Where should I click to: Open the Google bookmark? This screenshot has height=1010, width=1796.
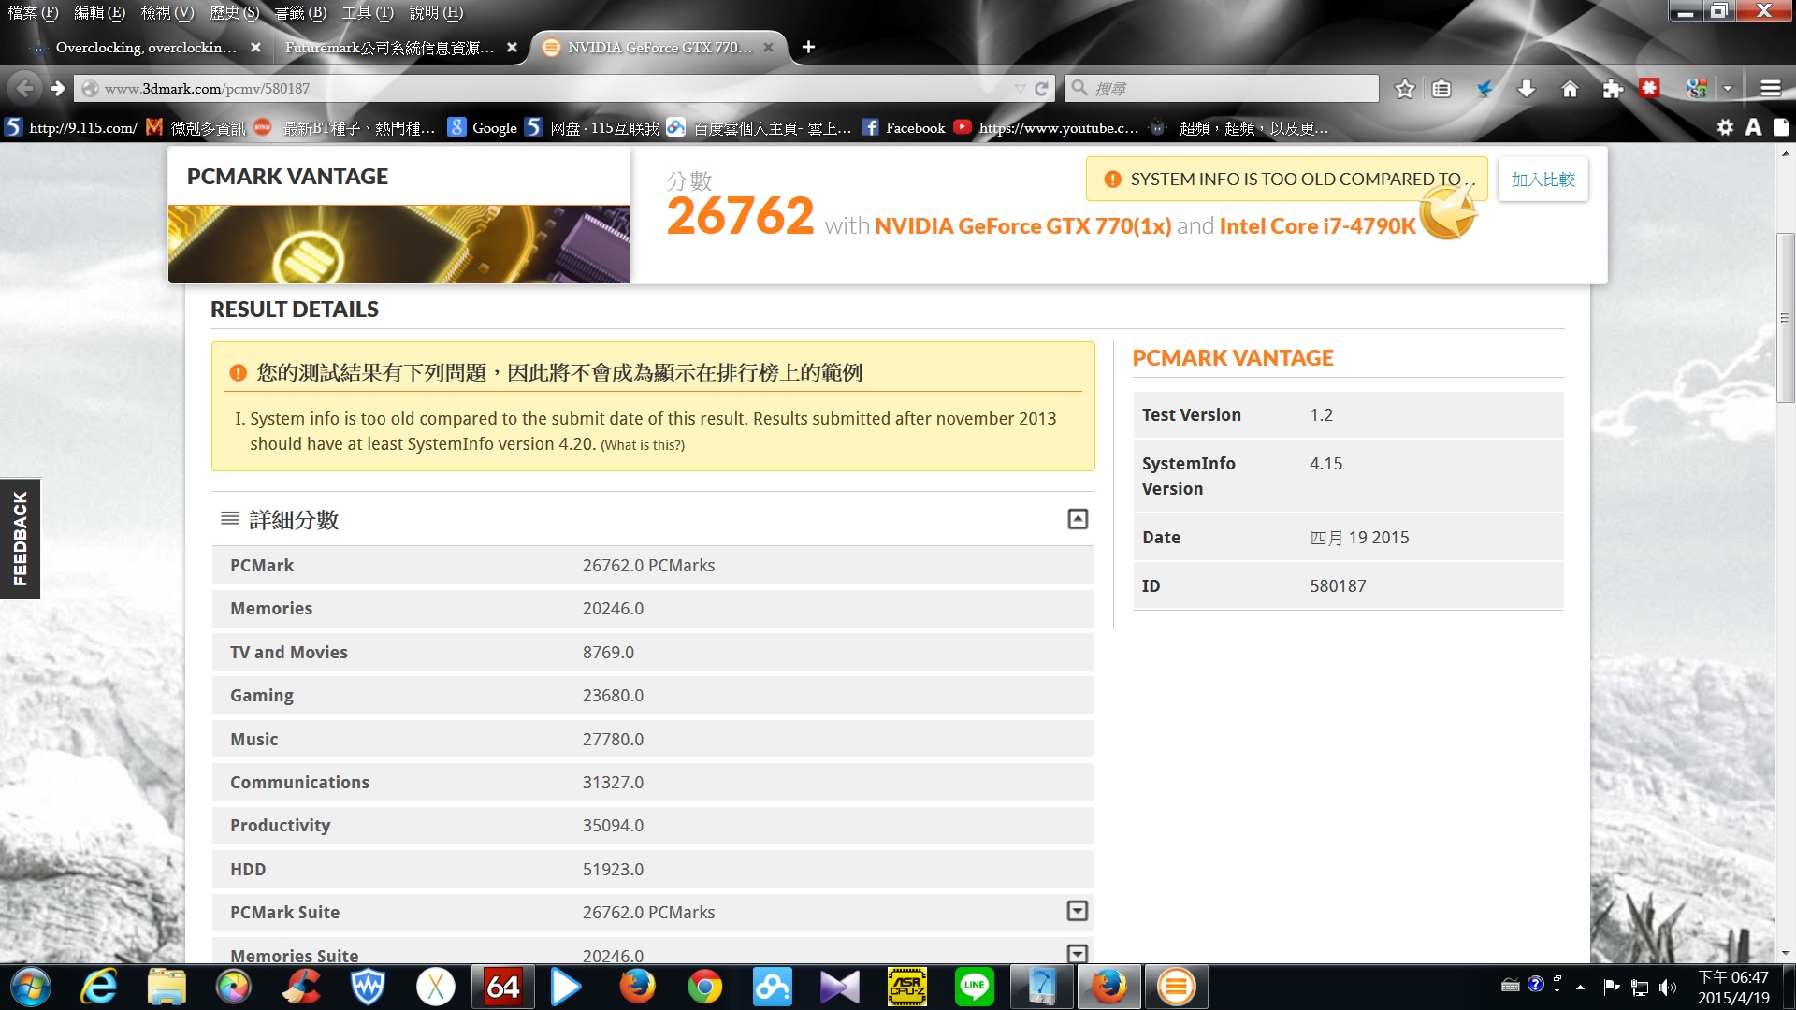(x=484, y=127)
